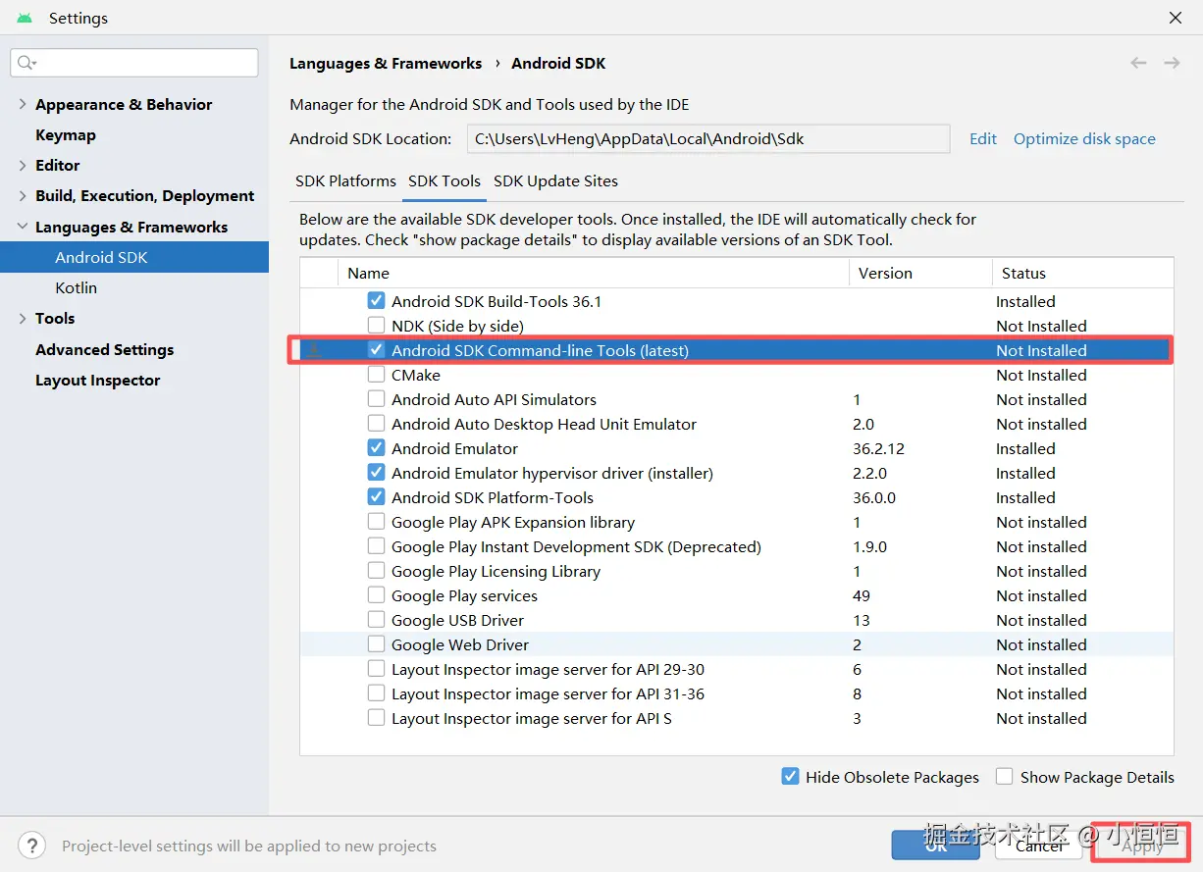
Task: Click version 1.9.0 of Instant Development SDK
Action: tap(869, 547)
